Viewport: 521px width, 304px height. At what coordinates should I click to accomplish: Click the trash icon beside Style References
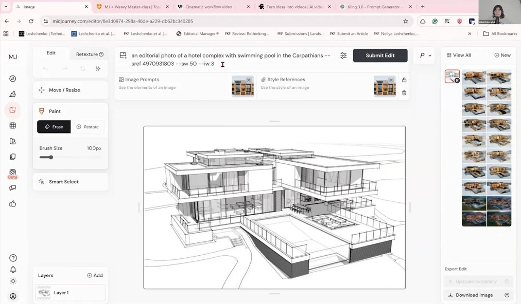click(x=404, y=93)
